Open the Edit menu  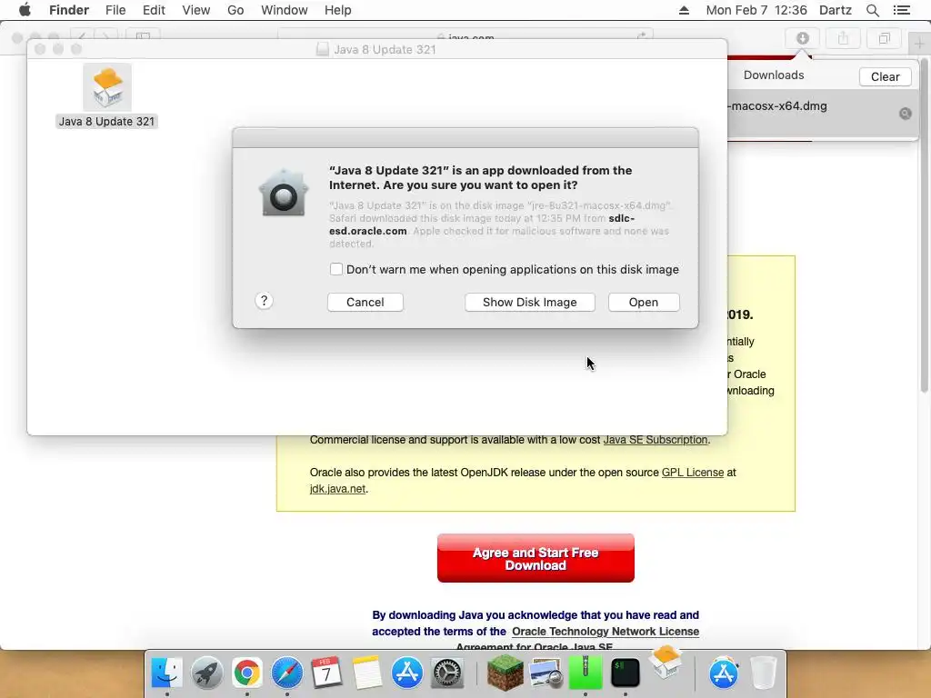154,10
